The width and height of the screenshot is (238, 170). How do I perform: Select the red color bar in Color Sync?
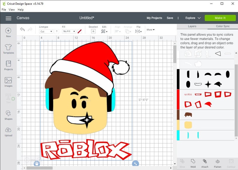[178, 100]
